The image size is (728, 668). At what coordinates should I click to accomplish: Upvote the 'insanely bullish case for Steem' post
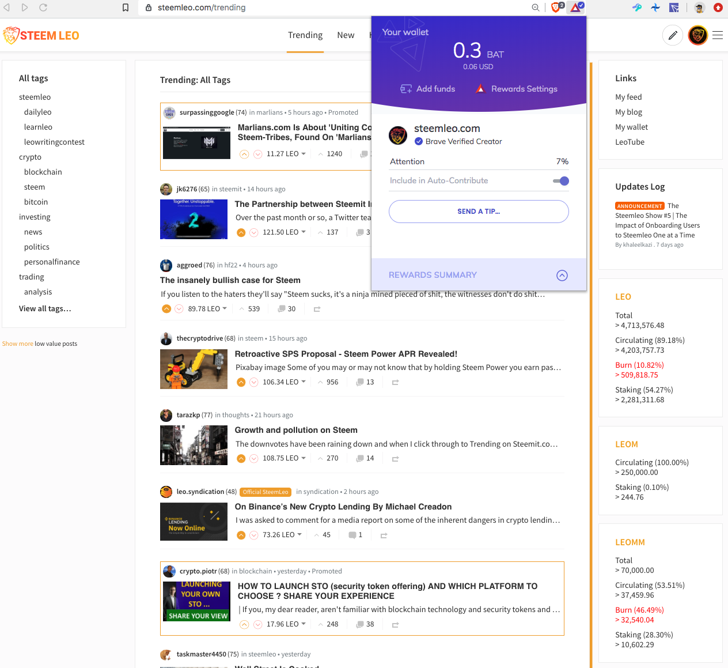point(166,309)
